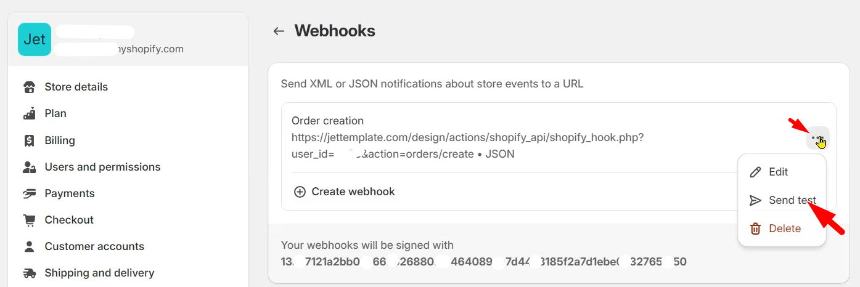Toggle the three-dot webhook actions menu

(x=817, y=139)
